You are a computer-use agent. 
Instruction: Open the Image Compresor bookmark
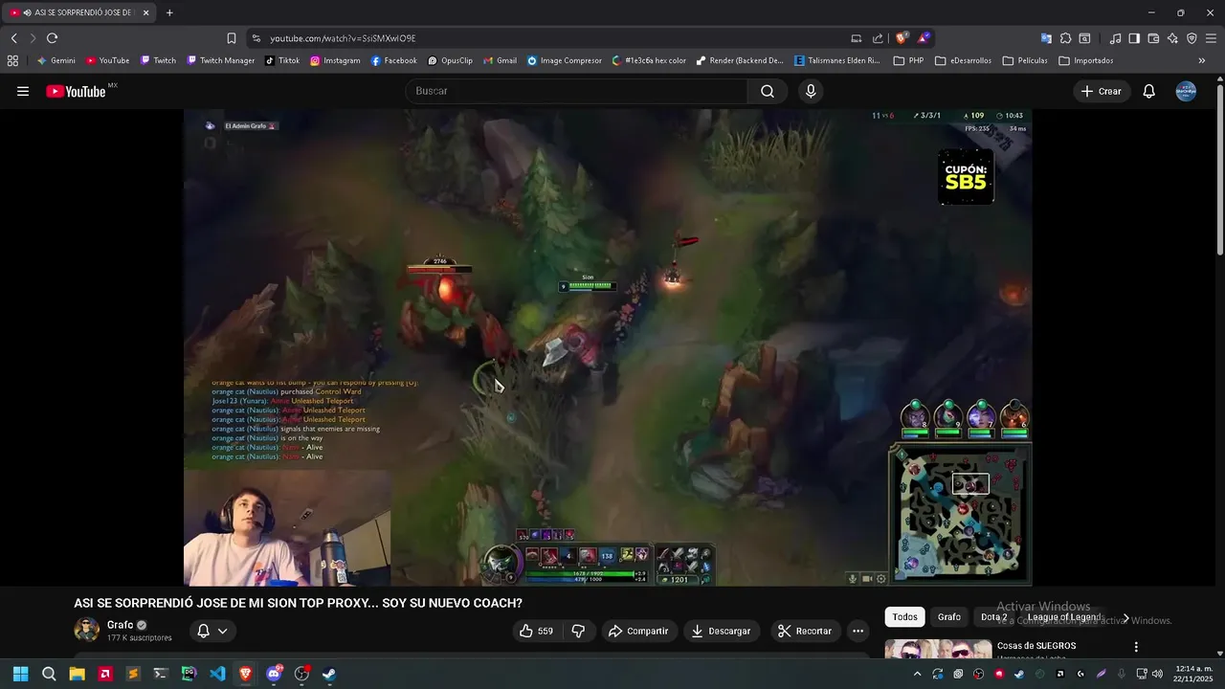pyautogui.click(x=565, y=60)
